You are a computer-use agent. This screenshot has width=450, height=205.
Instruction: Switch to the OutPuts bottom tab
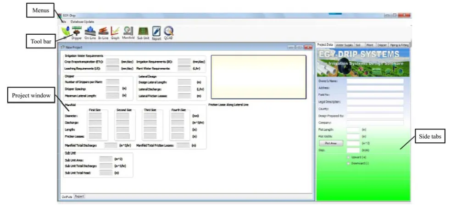click(67, 197)
